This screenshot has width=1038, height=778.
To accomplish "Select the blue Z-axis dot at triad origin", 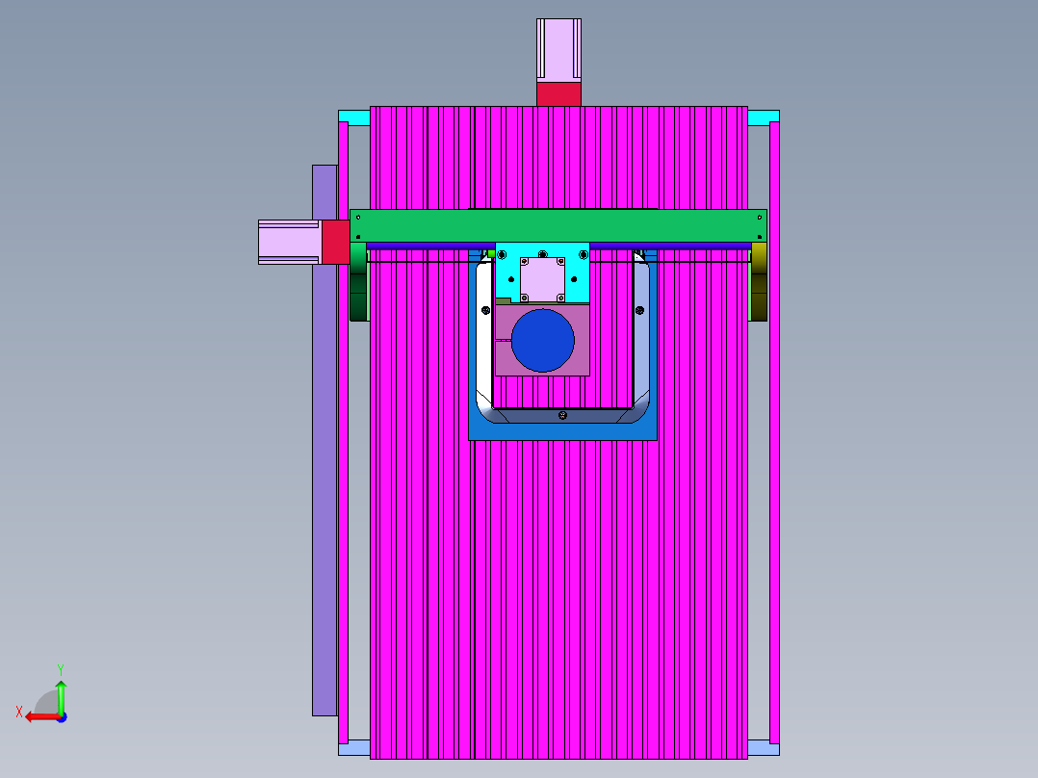I will (x=61, y=716).
